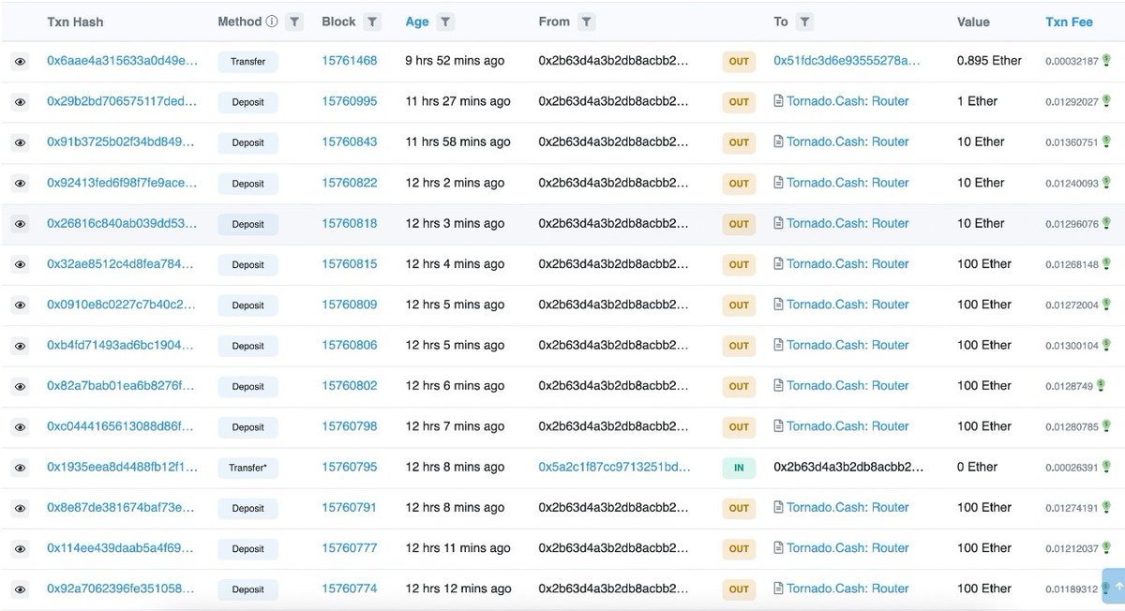Open quick view eye icon for block 15760822
Viewport: 1125px width, 611px height.
[x=20, y=183]
